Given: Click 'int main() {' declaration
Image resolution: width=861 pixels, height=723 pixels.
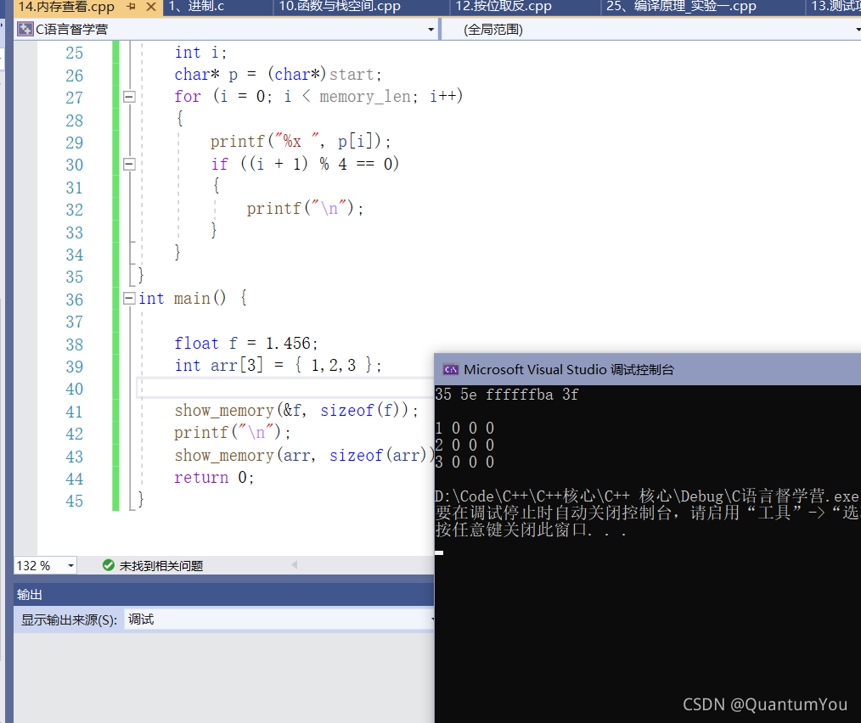Looking at the screenshot, I should coord(193,299).
